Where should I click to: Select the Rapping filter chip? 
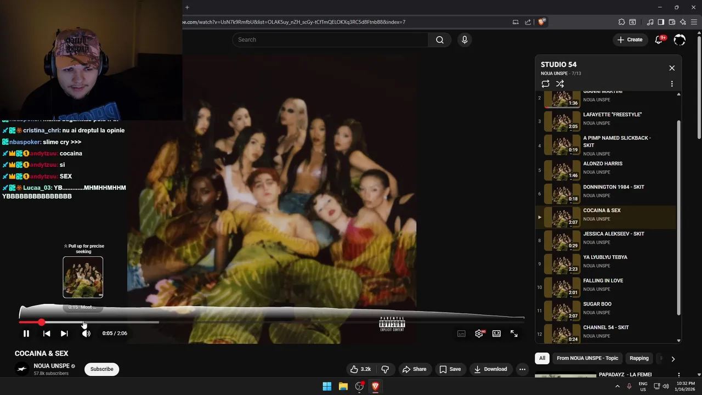(x=639, y=358)
